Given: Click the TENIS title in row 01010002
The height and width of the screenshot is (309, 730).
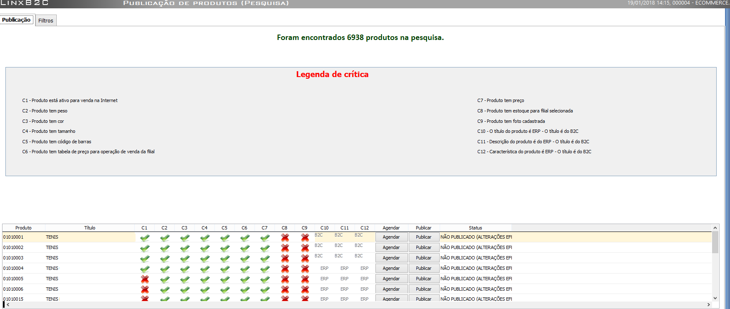Looking at the screenshot, I should tap(52, 247).
